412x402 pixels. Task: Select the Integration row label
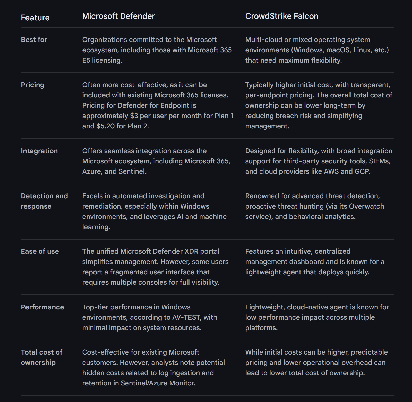coord(39,151)
